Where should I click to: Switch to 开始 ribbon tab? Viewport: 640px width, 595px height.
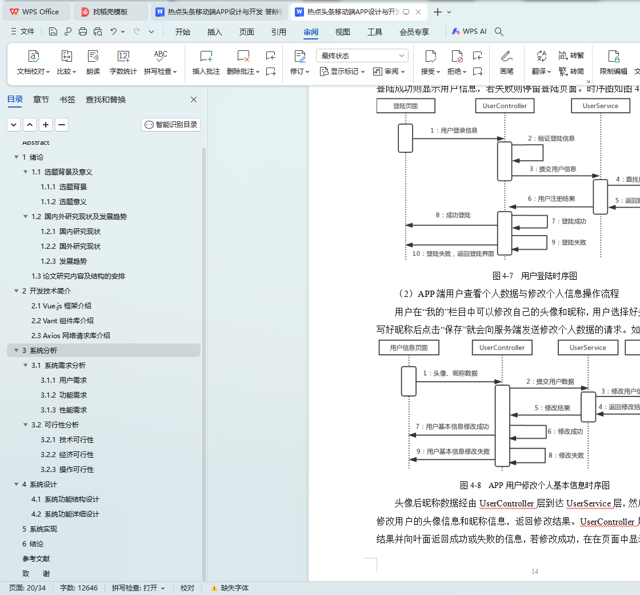coord(182,32)
